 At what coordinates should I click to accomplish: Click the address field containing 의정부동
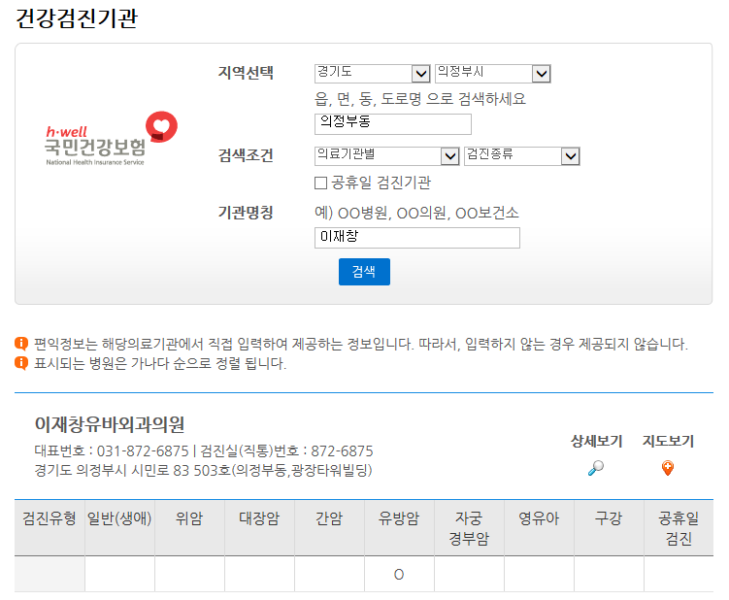(393, 124)
